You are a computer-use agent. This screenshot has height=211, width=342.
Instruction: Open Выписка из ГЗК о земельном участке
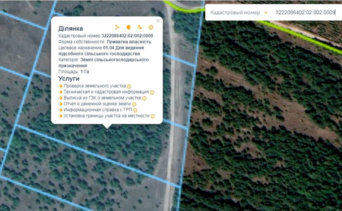point(102,98)
